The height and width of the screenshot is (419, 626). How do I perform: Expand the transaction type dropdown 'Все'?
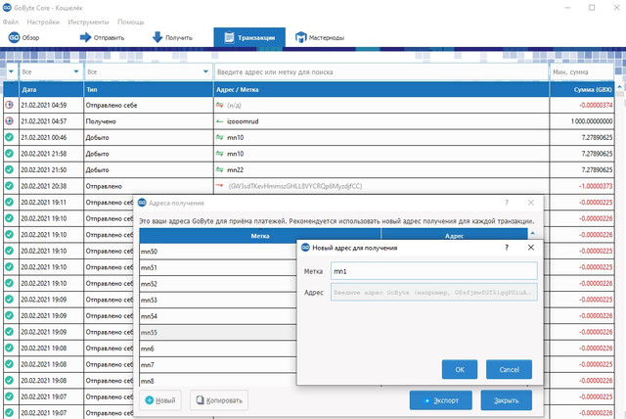coord(148,71)
